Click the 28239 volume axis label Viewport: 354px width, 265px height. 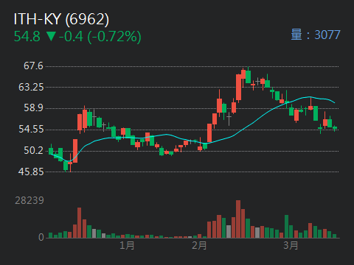tap(29, 201)
